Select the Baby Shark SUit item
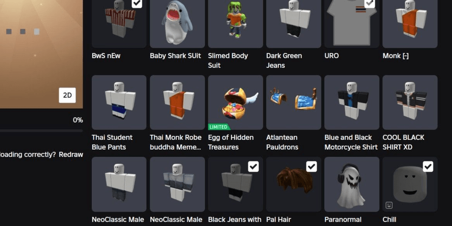Viewport: 452px width, 226px height. [177, 23]
